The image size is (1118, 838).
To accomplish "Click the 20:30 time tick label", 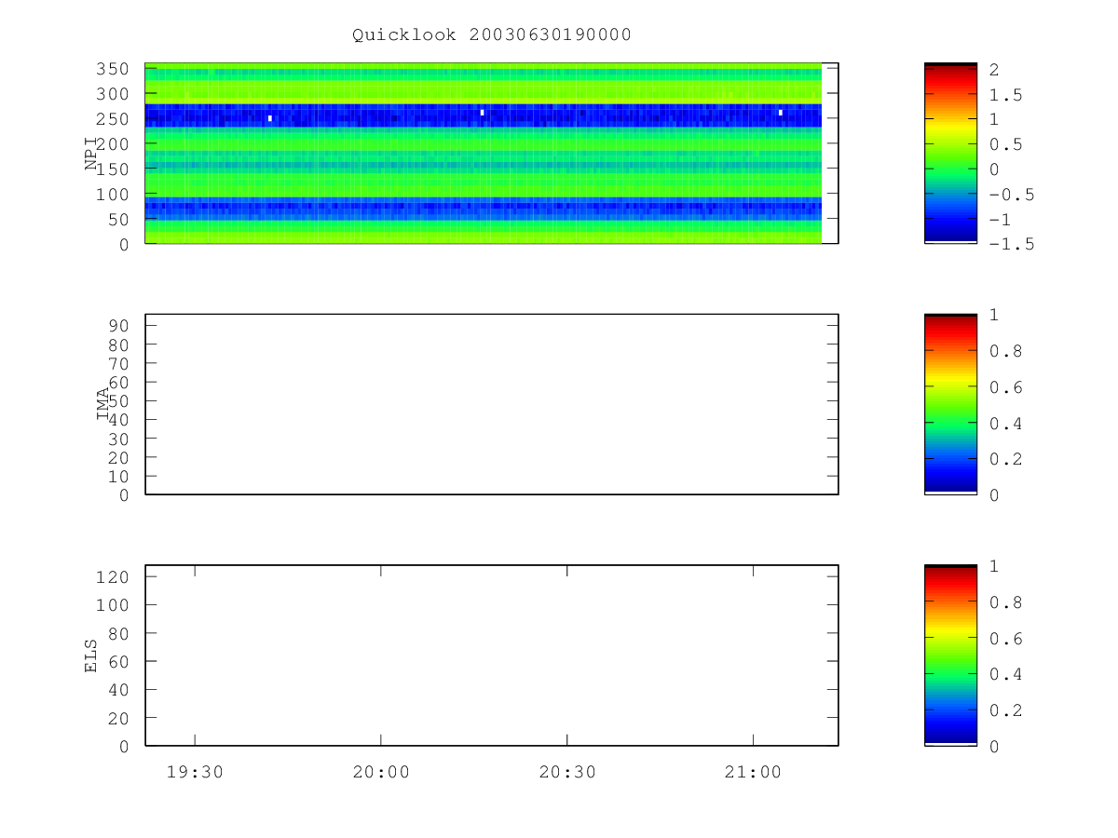I will [567, 772].
